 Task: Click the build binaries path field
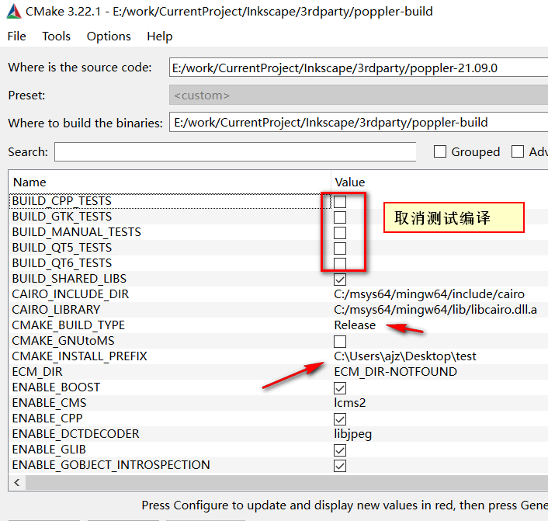tap(359, 123)
